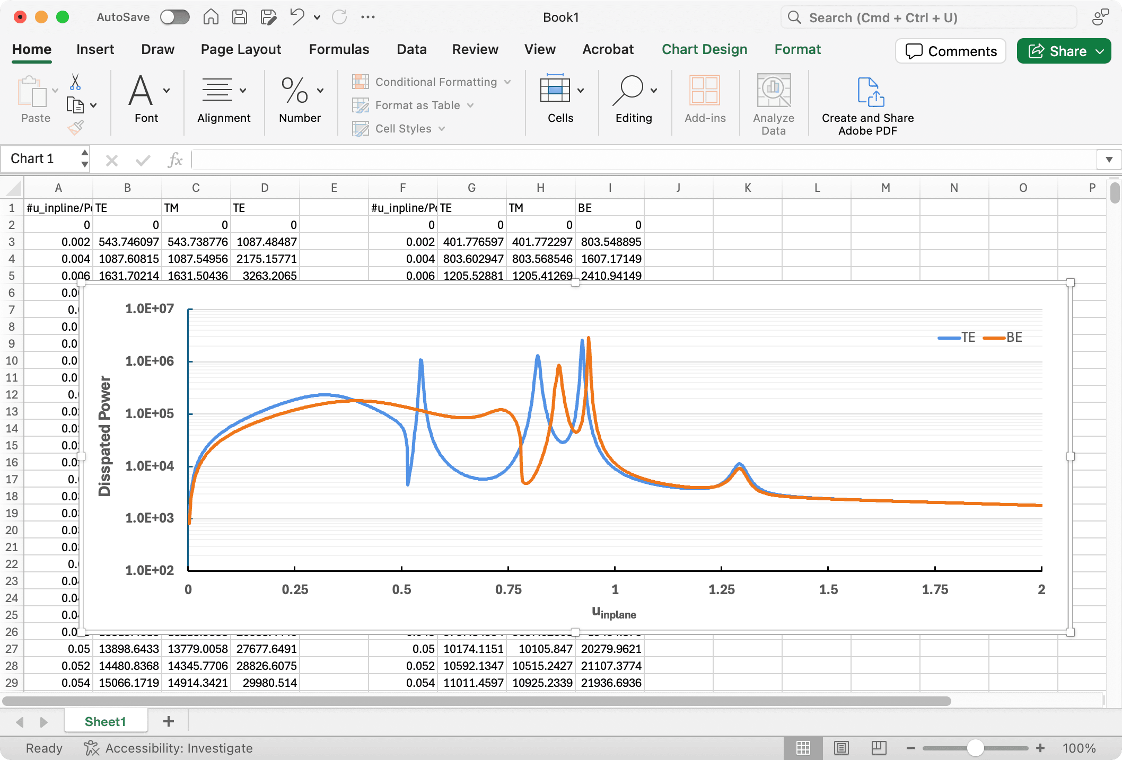Open the Draw tab
The width and height of the screenshot is (1122, 760).
[157, 49]
